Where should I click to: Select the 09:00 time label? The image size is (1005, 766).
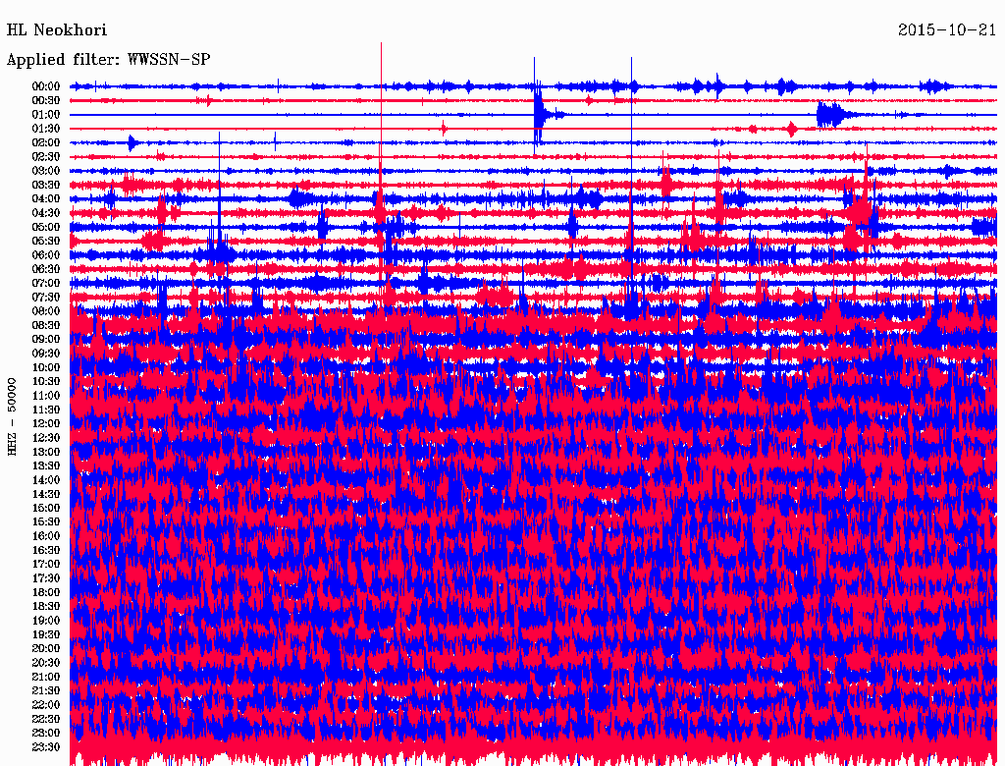(46, 340)
